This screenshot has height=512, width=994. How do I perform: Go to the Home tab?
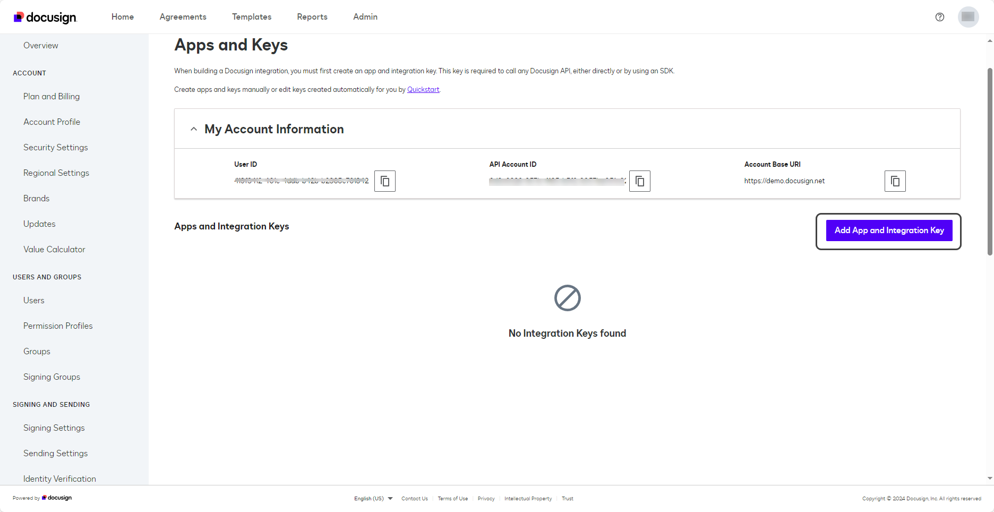click(x=123, y=17)
